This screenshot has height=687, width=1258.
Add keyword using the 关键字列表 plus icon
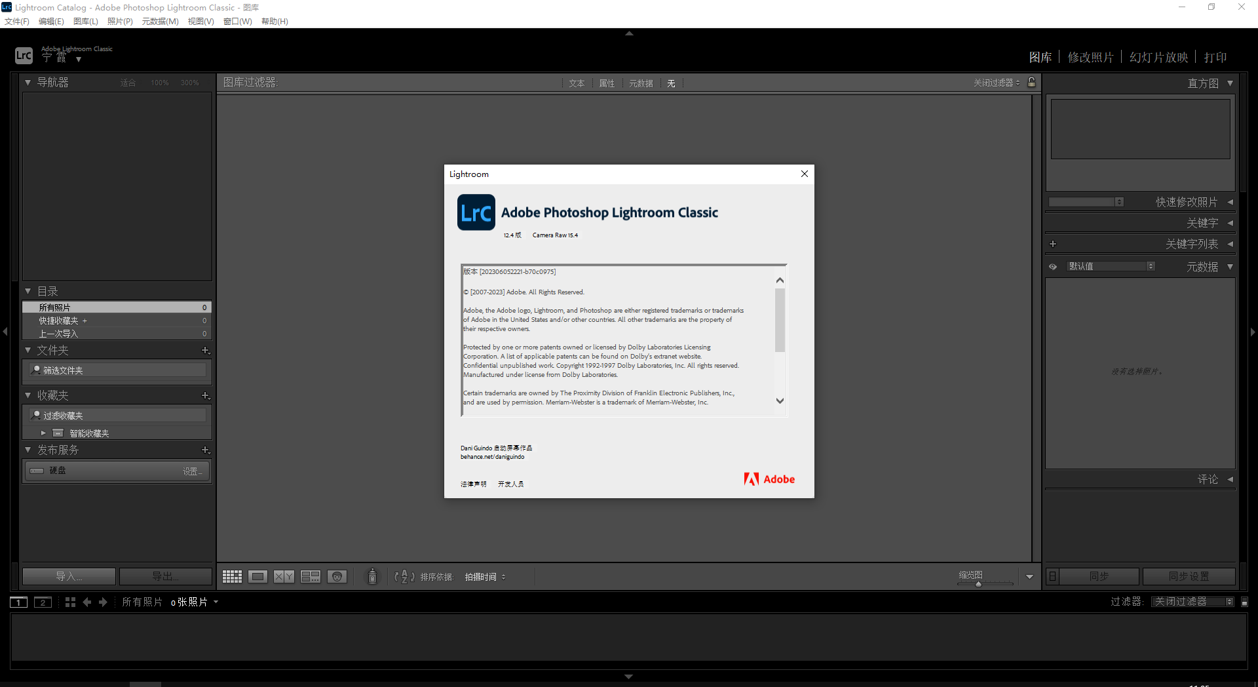1053,244
